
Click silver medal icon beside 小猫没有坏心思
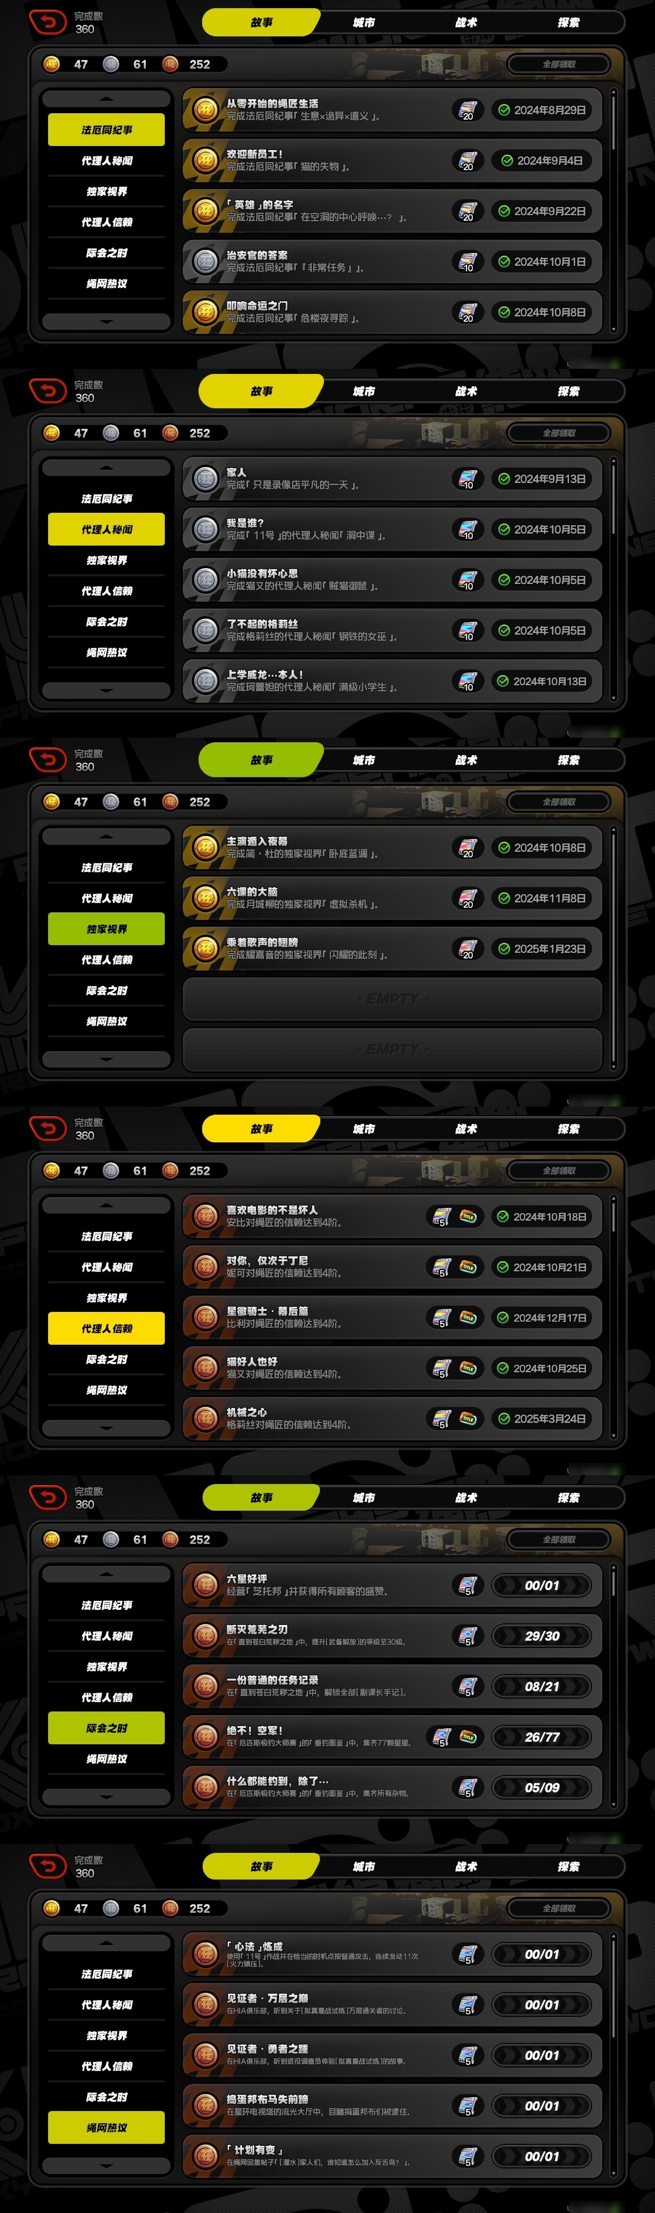point(205,580)
